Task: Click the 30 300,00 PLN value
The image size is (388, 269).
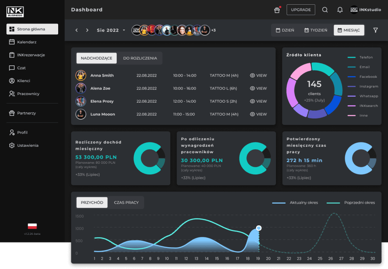Action: pos(202,160)
